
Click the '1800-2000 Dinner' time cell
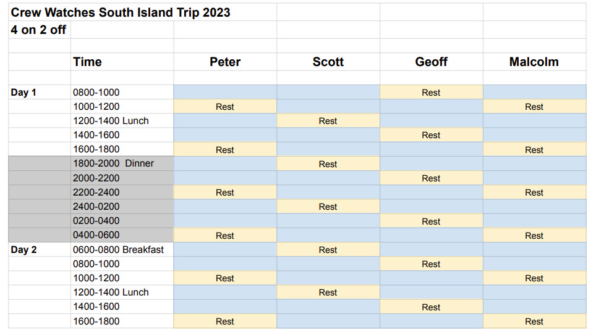tap(114, 163)
